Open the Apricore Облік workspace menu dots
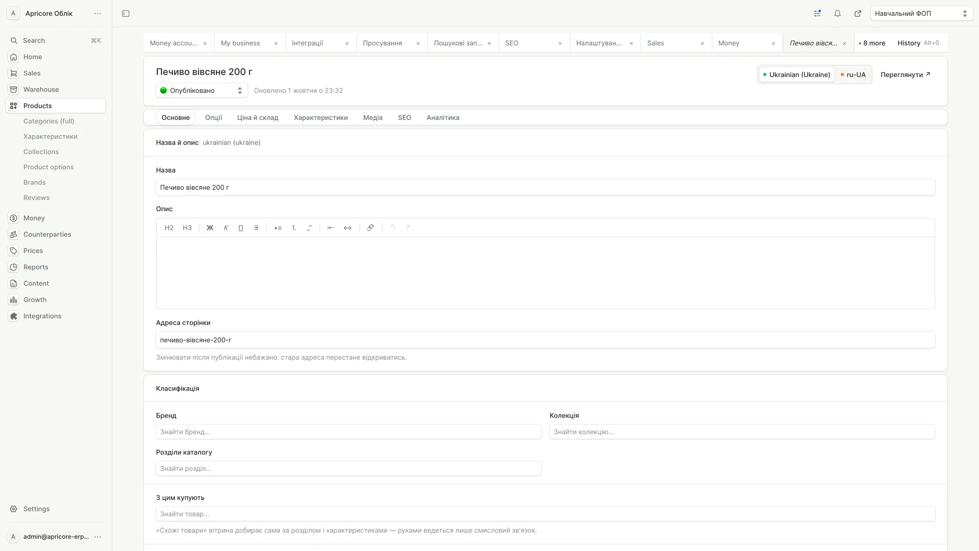Viewport: 979px width, 551px height. point(97,14)
